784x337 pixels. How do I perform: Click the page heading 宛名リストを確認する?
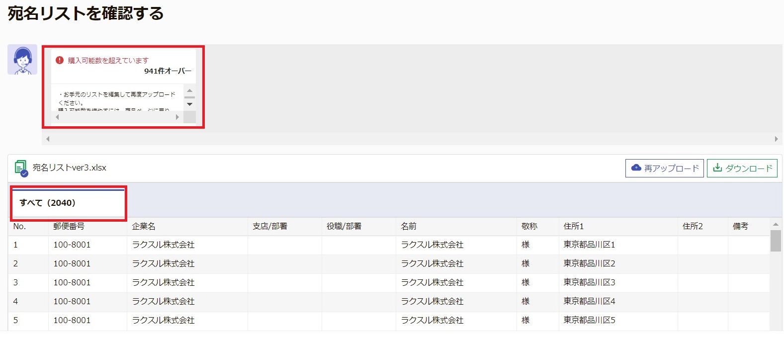point(86,13)
